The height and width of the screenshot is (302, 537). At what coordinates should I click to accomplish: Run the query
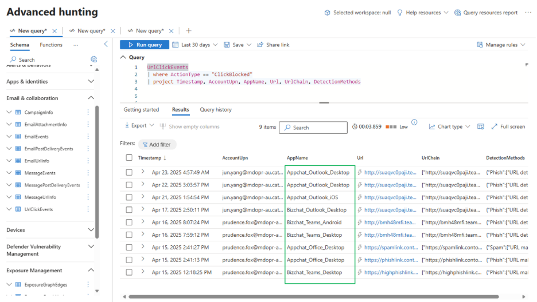[145, 45]
